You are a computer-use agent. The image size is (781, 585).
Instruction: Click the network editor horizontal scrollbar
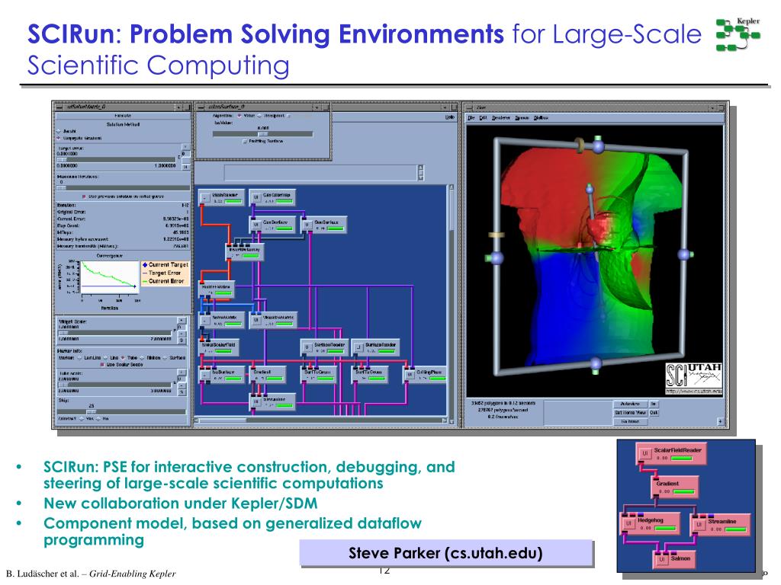pyautogui.click(x=321, y=420)
